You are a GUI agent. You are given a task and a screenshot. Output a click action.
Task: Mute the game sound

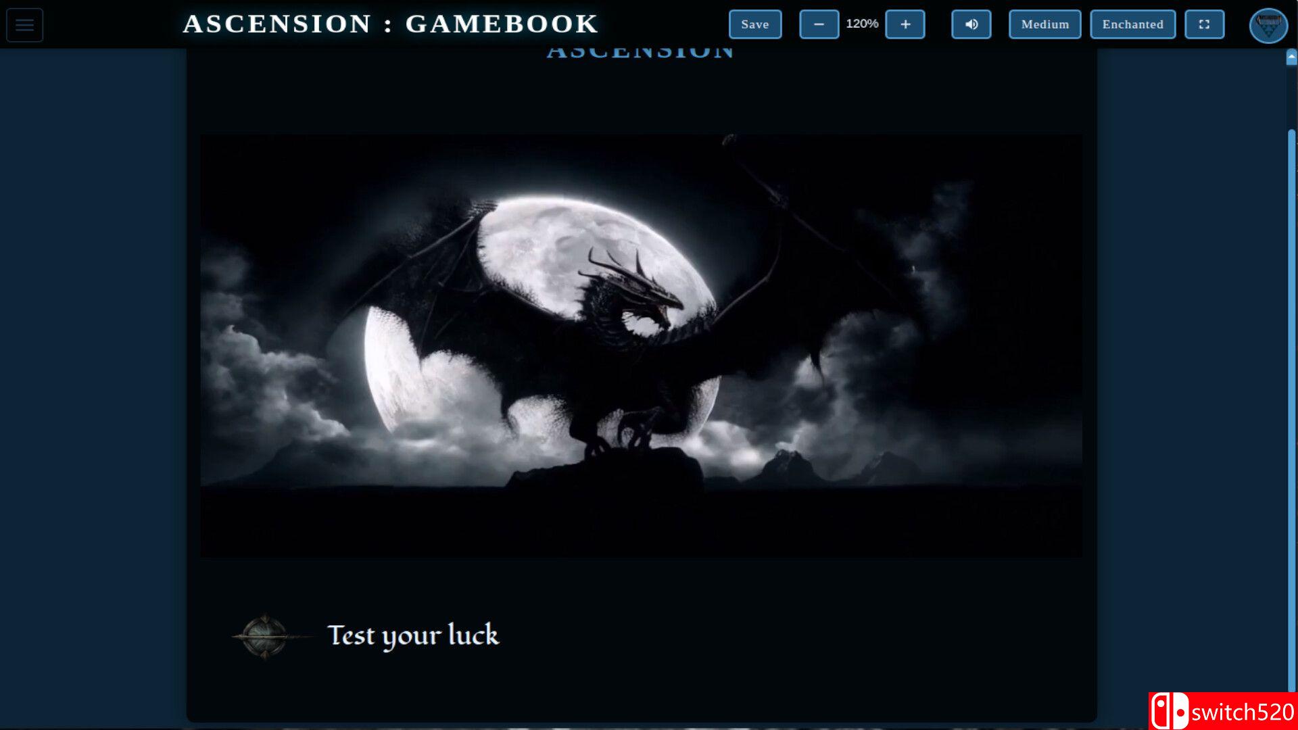coord(971,24)
